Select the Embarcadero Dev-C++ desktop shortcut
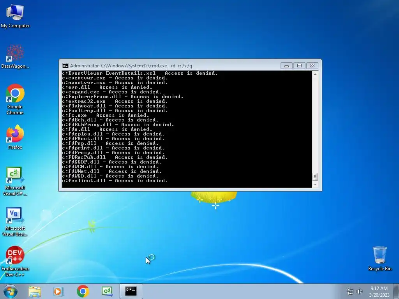Image resolution: width=399 pixels, height=299 pixels. pyautogui.click(x=15, y=261)
